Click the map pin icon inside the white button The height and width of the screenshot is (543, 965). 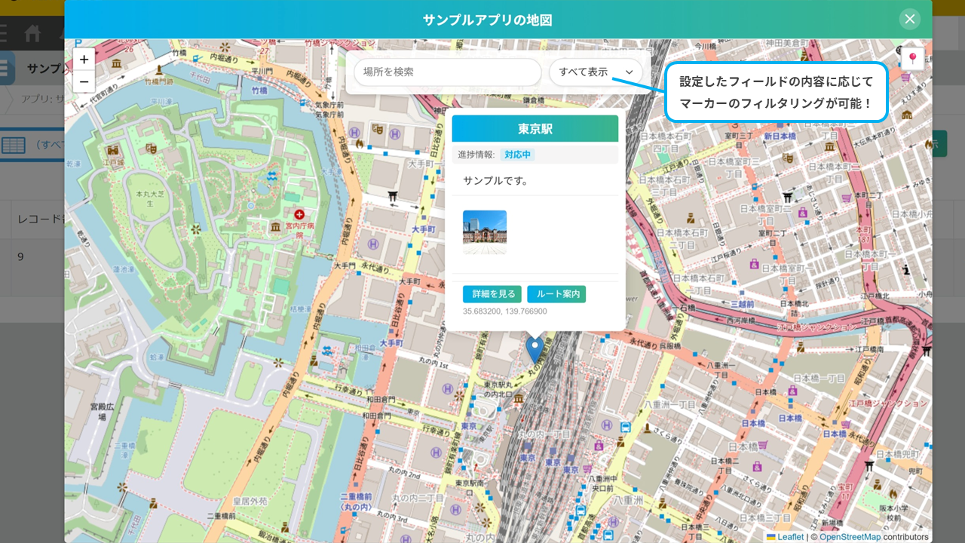tap(913, 58)
